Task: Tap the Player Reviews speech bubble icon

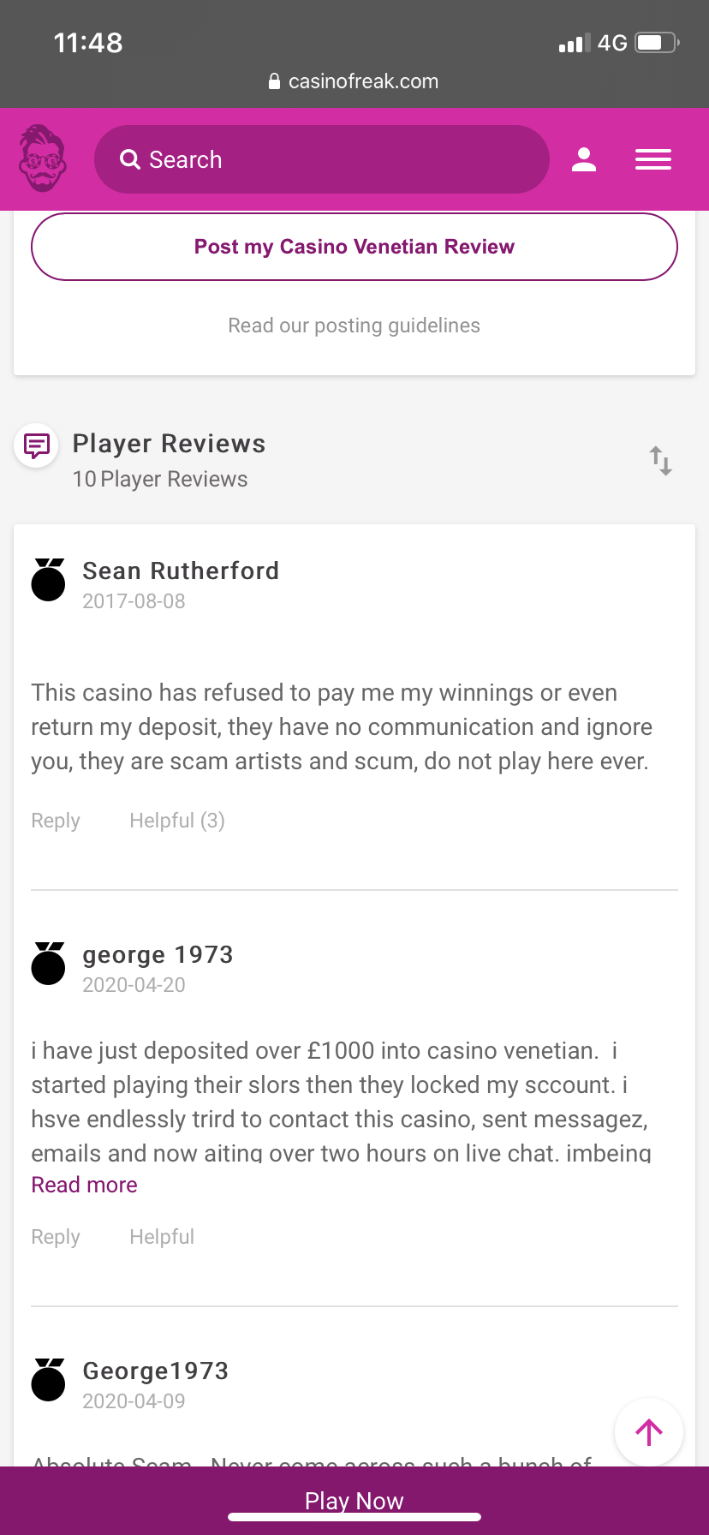Action: click(x=37, y=445)
